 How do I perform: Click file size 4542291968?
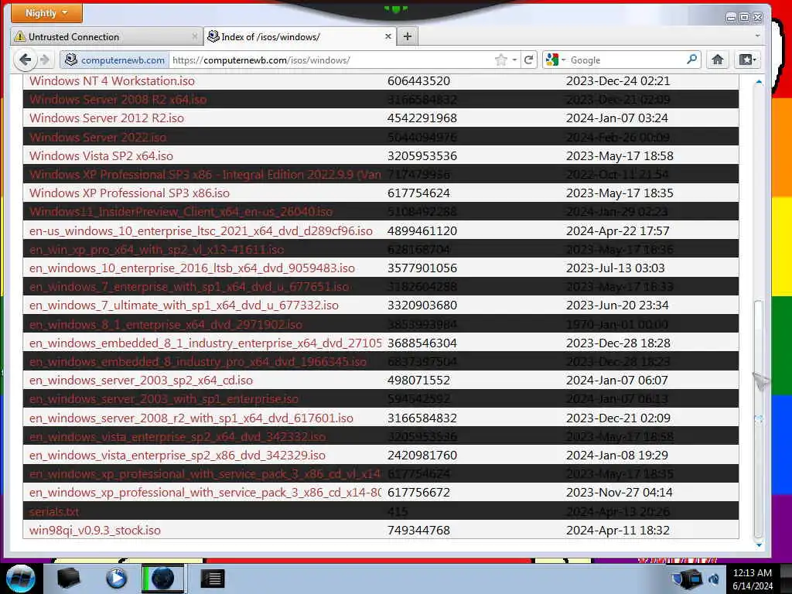(422, 118)
